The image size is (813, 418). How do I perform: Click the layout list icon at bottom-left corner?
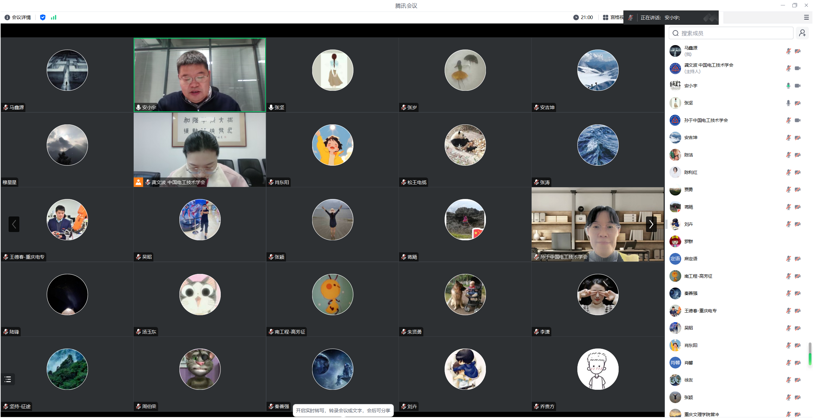[8, 379]
